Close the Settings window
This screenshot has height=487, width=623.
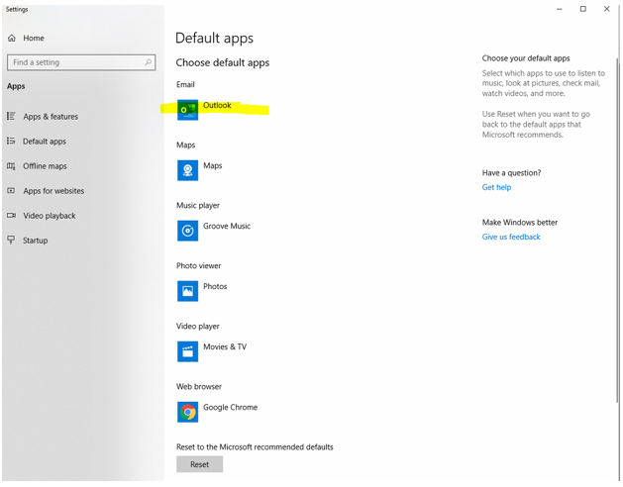click(607, 9)
